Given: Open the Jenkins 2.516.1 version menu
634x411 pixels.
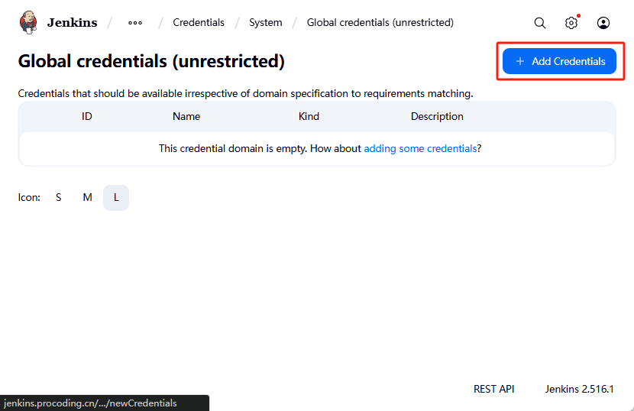Looking at the screenshot, I should click(579, 389).
